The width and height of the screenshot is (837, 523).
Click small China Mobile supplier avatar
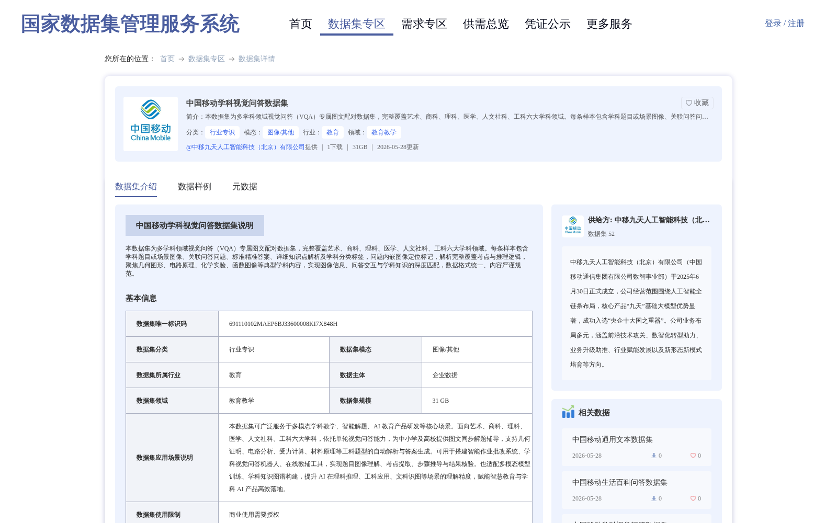pyautogui.click(x=573, y=226)
